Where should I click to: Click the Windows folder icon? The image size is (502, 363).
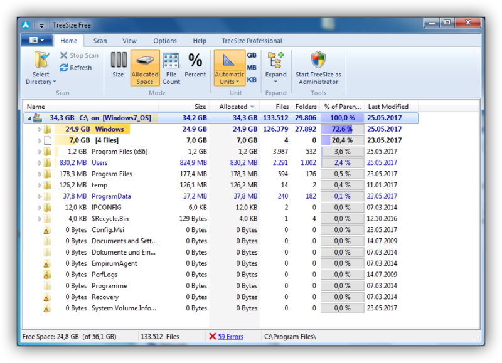(48, 129)
